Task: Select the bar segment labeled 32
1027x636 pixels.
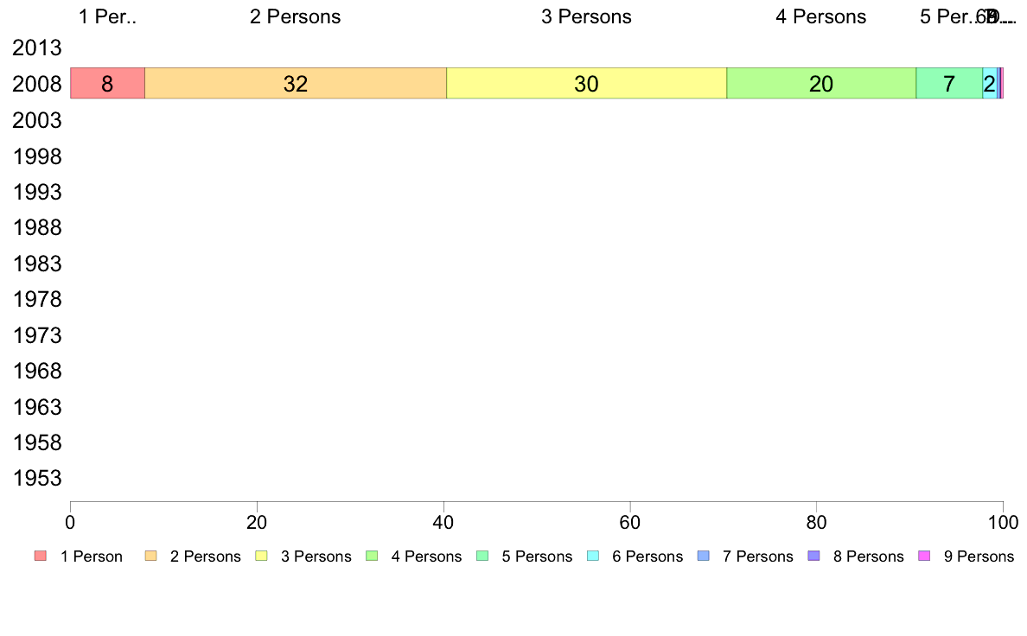Action: pos(296,83)
